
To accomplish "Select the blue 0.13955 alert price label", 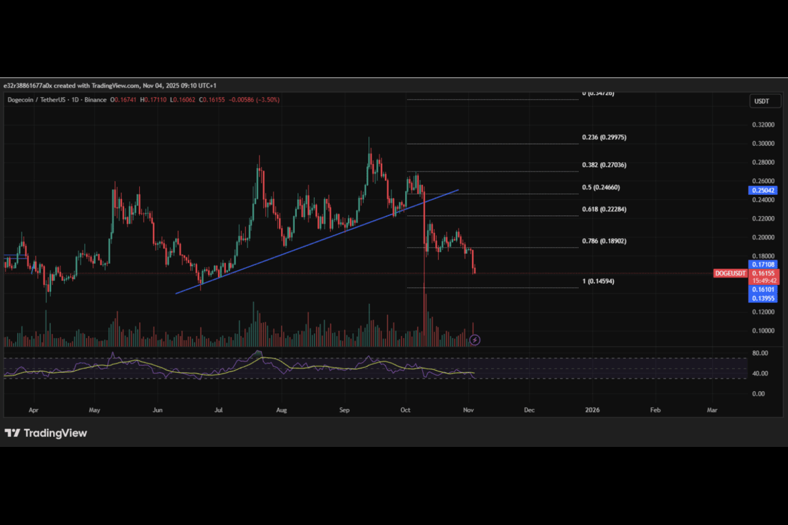I will click(763, 298).
